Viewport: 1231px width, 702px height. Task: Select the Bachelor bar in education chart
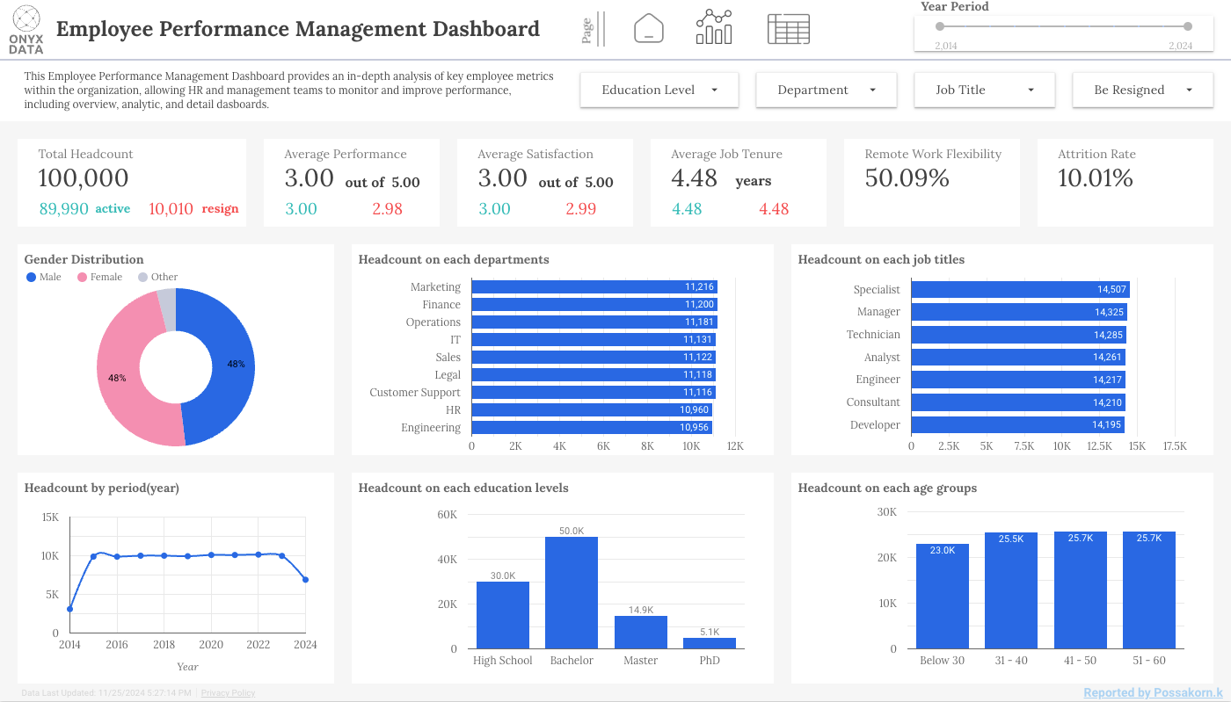coord(572,592)
